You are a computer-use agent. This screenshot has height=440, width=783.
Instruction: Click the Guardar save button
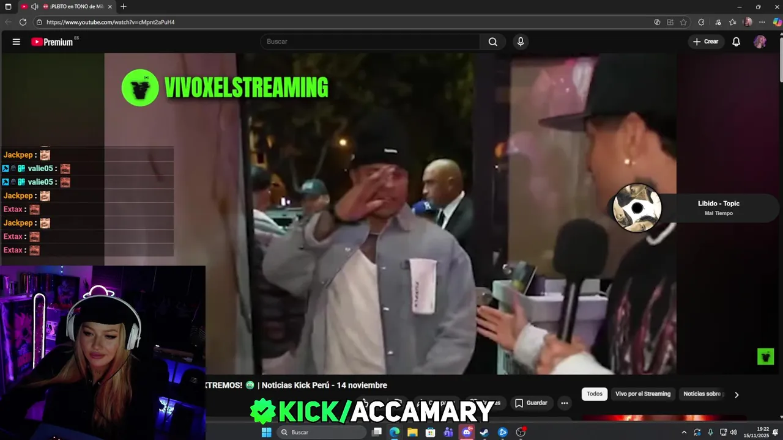531,403
